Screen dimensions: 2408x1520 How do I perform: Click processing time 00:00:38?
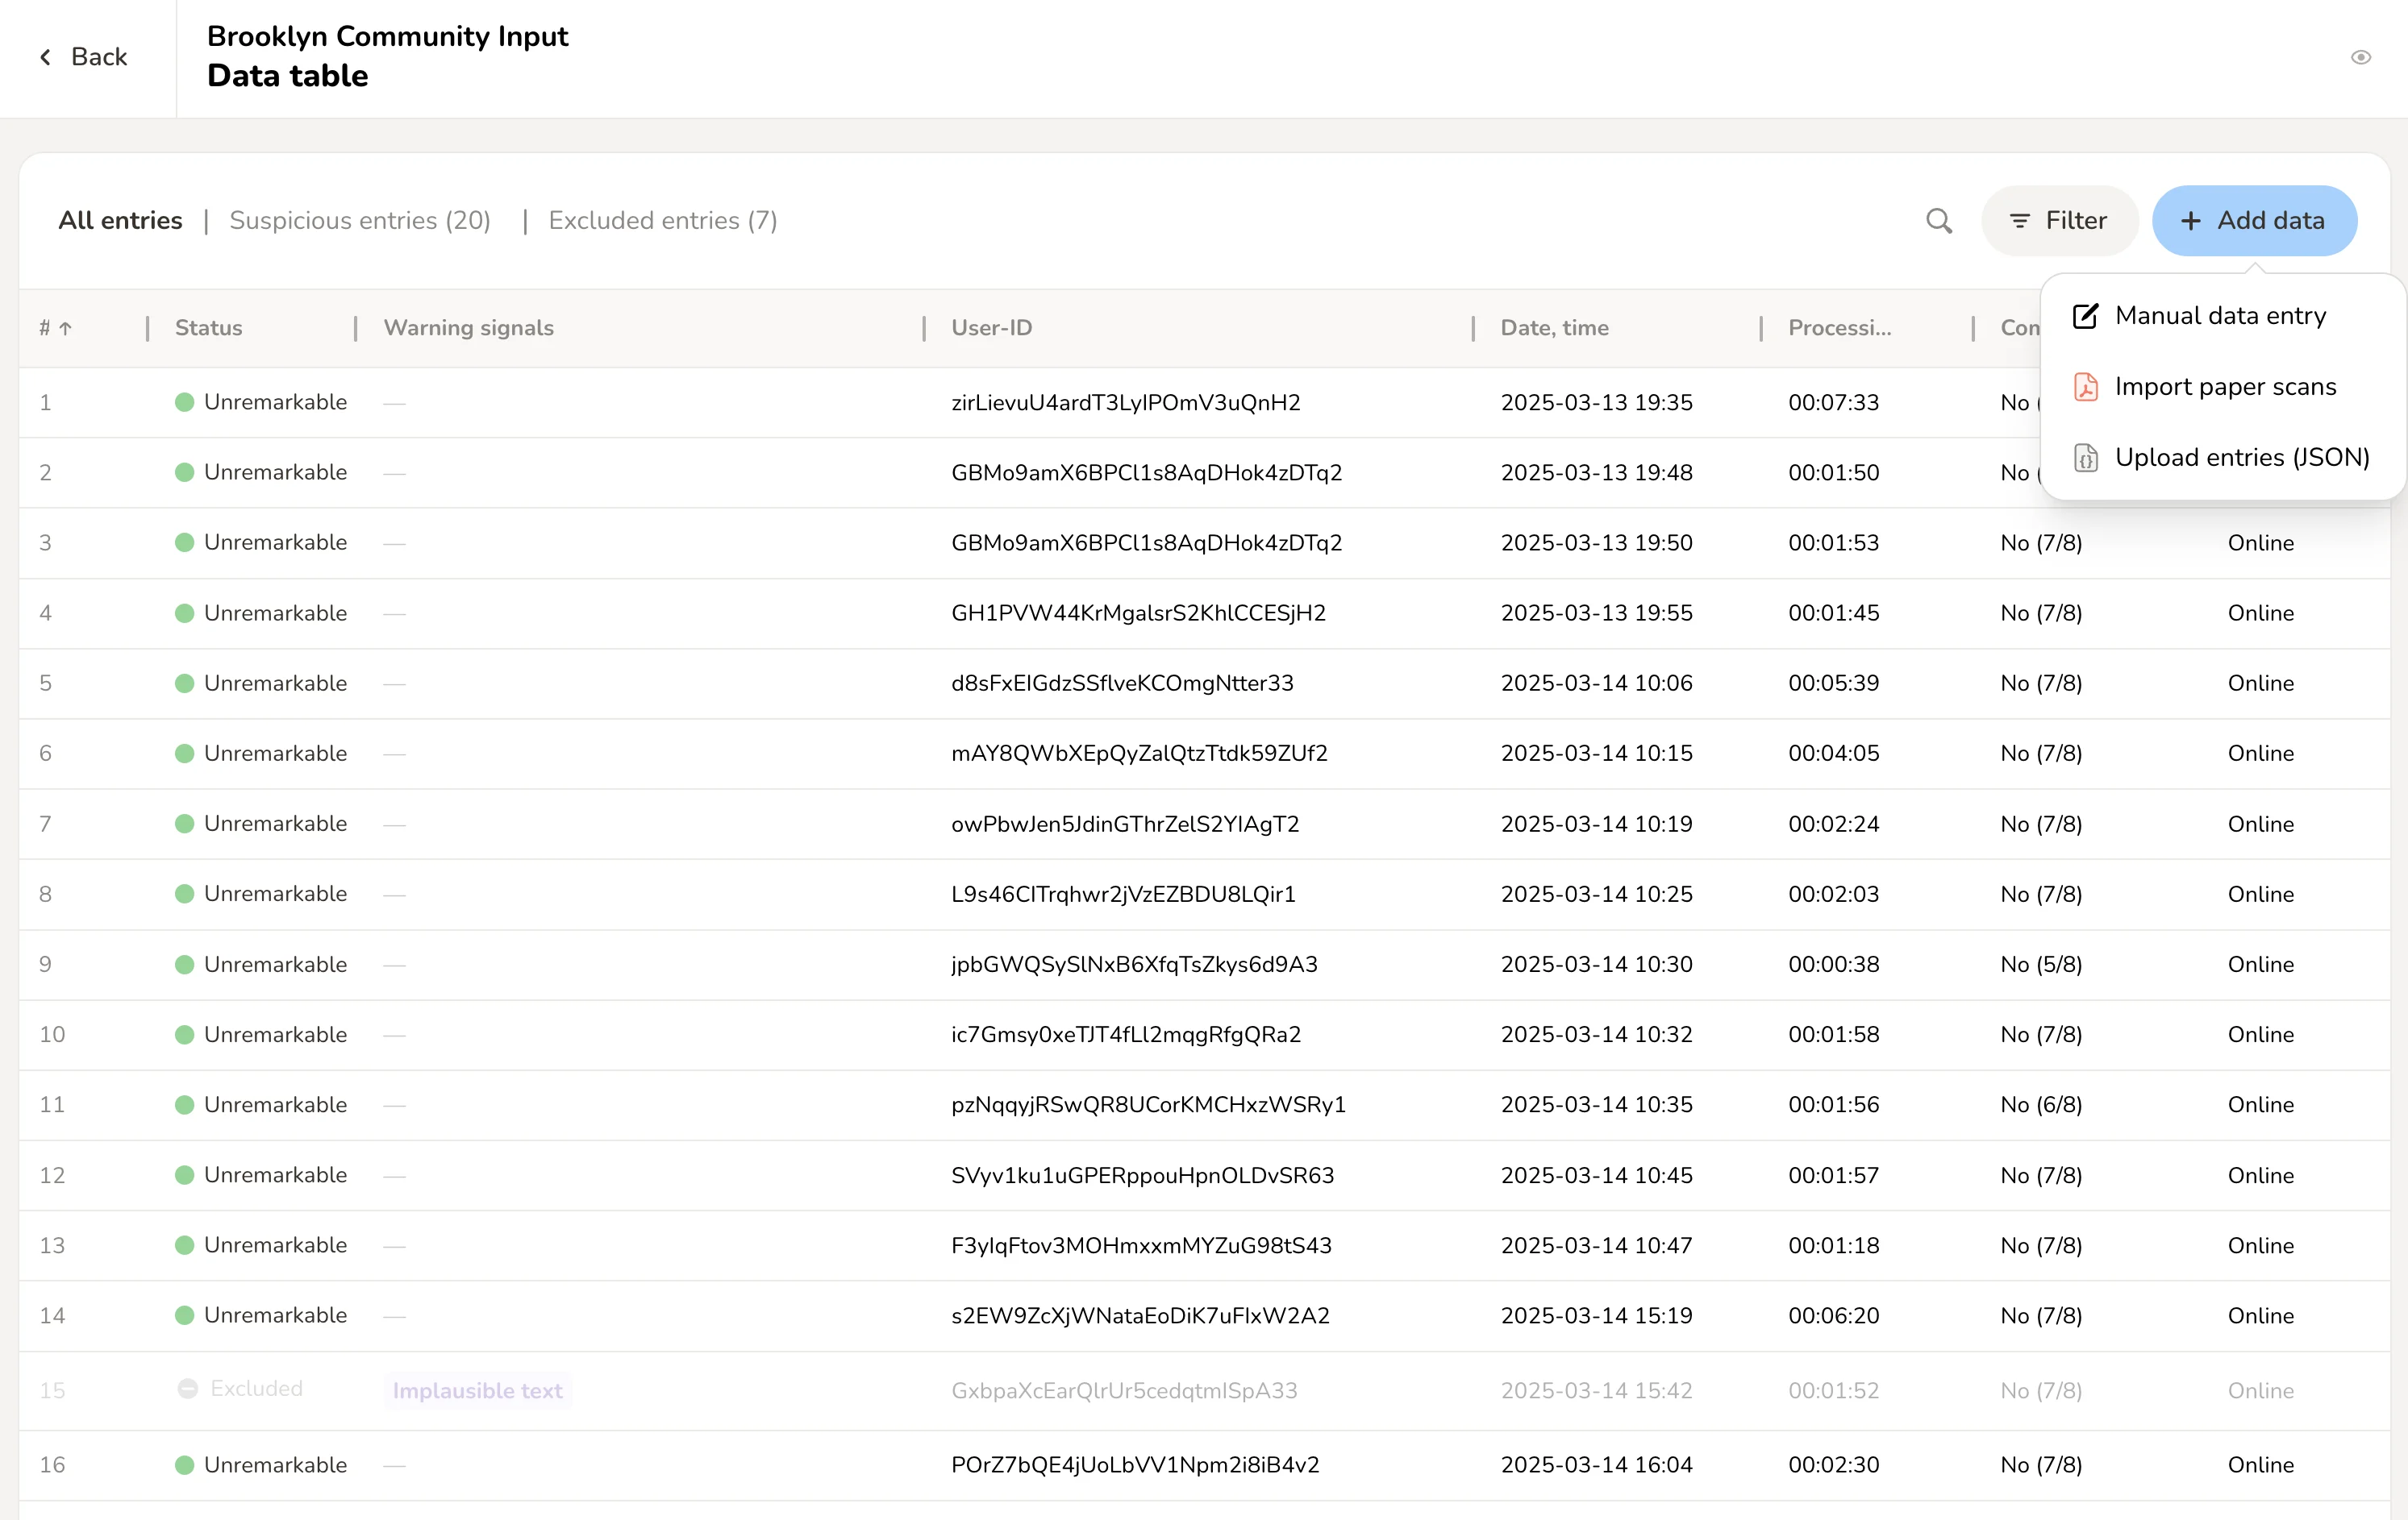click(x=1833, y=965)
